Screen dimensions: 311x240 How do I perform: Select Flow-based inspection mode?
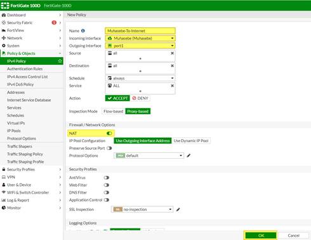(x=113, y=111)
